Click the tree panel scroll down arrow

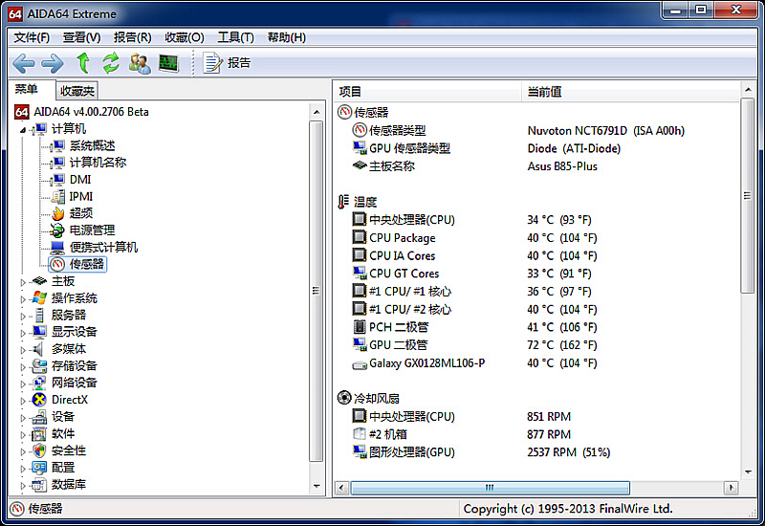coord(317,486)
